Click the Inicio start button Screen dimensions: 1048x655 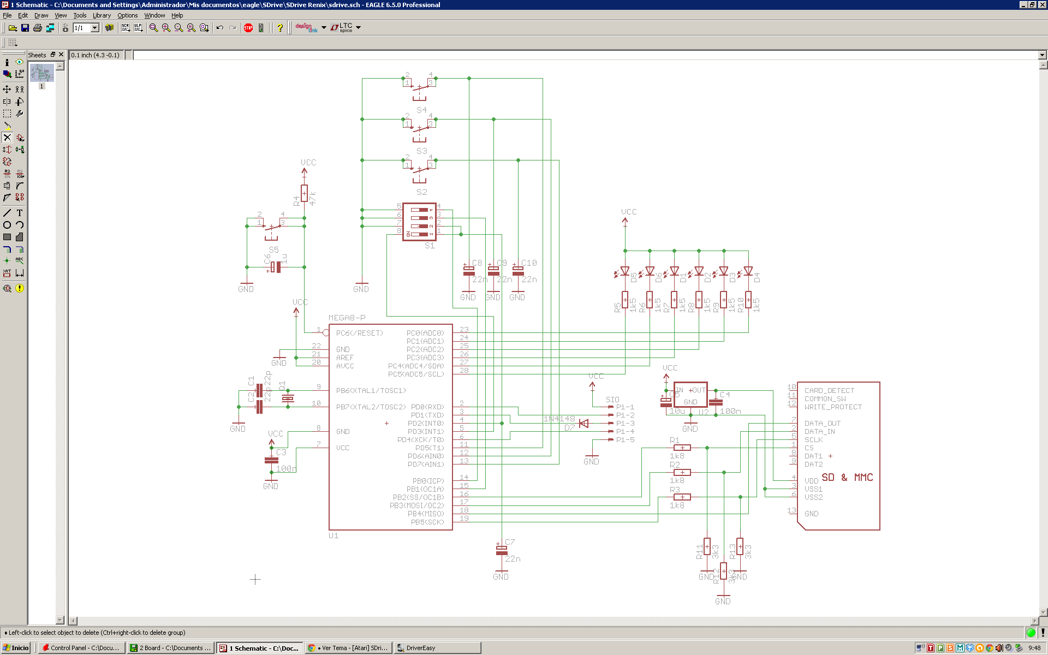[16, 648]
